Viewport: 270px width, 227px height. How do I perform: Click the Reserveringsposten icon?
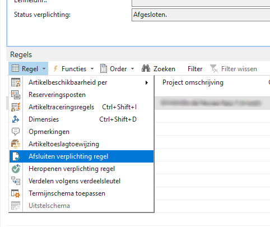[16, 95]
